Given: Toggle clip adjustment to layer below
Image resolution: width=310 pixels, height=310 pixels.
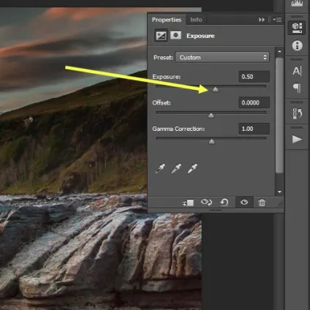Looking at the screenshot, I should coord(188,203).
